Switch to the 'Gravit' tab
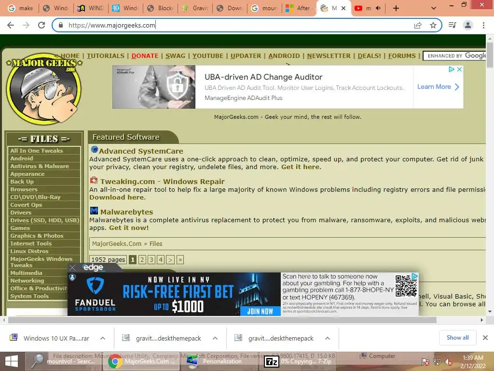The width and height of the screenshot is (494, 371). 195,8
